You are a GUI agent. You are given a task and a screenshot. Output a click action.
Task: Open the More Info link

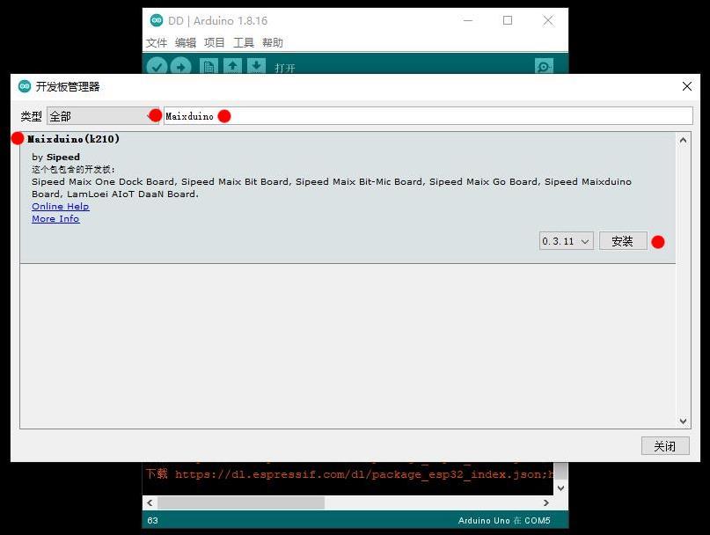point(55,219)
